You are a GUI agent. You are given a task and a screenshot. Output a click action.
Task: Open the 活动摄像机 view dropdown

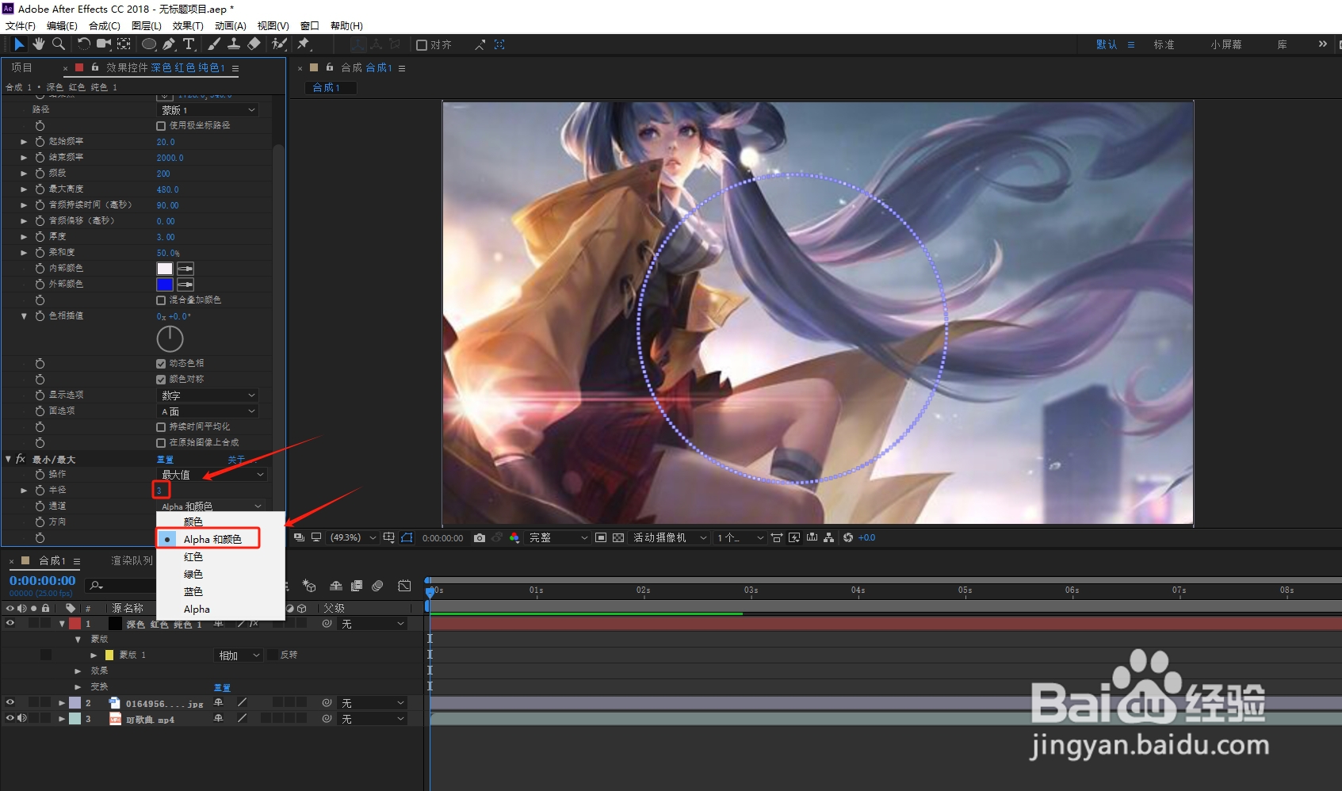tap(670, 537)
